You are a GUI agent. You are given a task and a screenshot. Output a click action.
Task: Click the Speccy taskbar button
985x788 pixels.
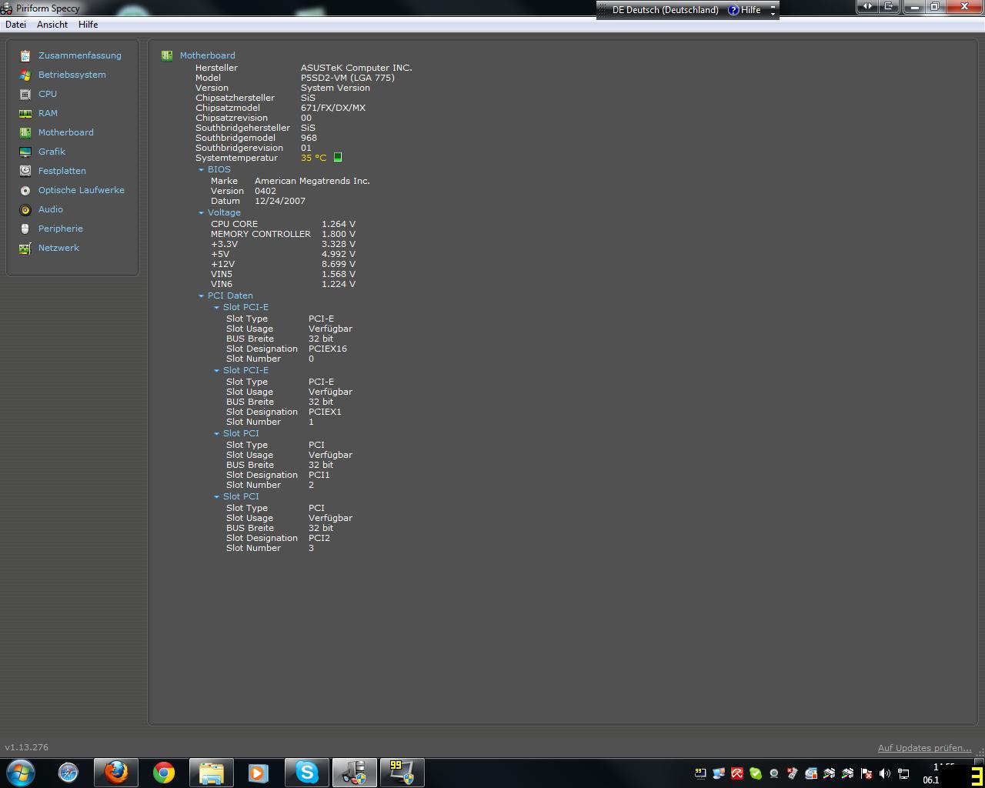[x=354, y=773]
